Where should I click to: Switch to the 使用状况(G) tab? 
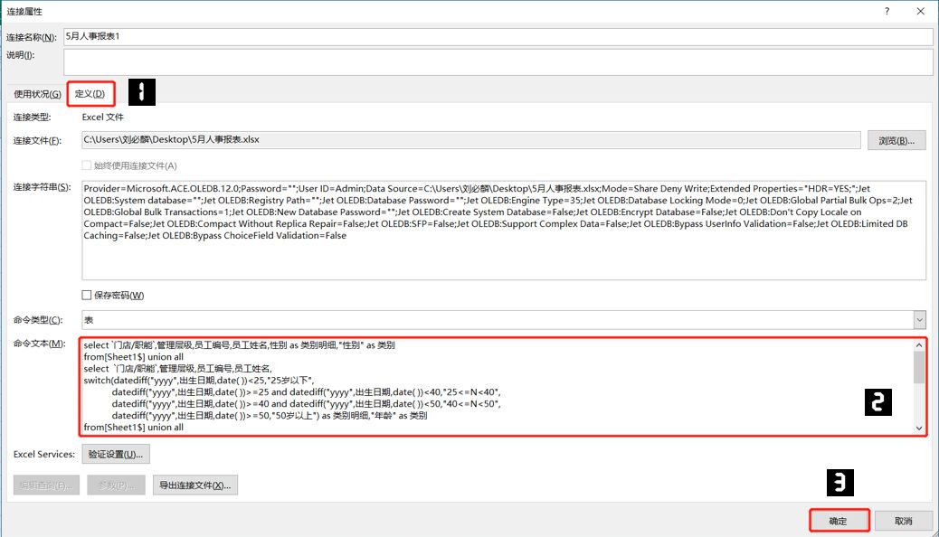[38, 94]
